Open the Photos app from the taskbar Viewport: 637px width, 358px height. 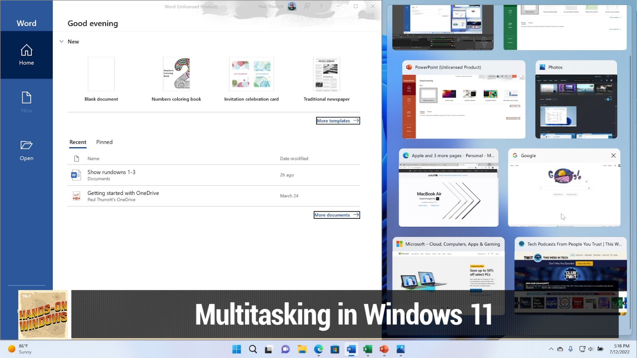tap(400, 349)
